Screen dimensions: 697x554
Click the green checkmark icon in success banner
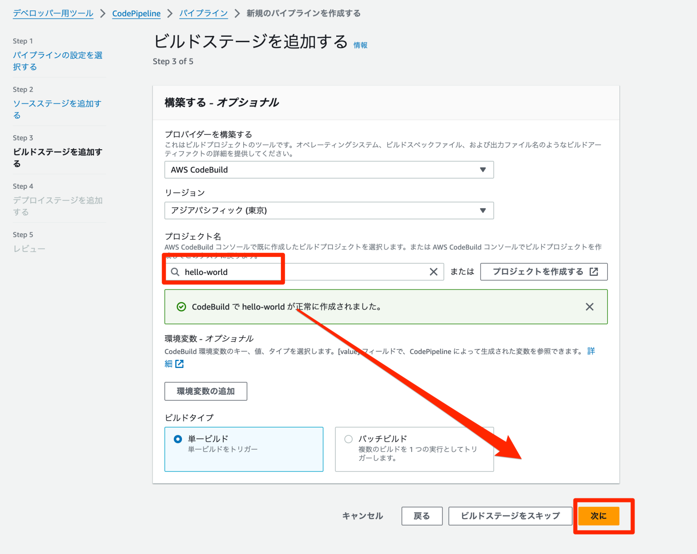(181, 307)
